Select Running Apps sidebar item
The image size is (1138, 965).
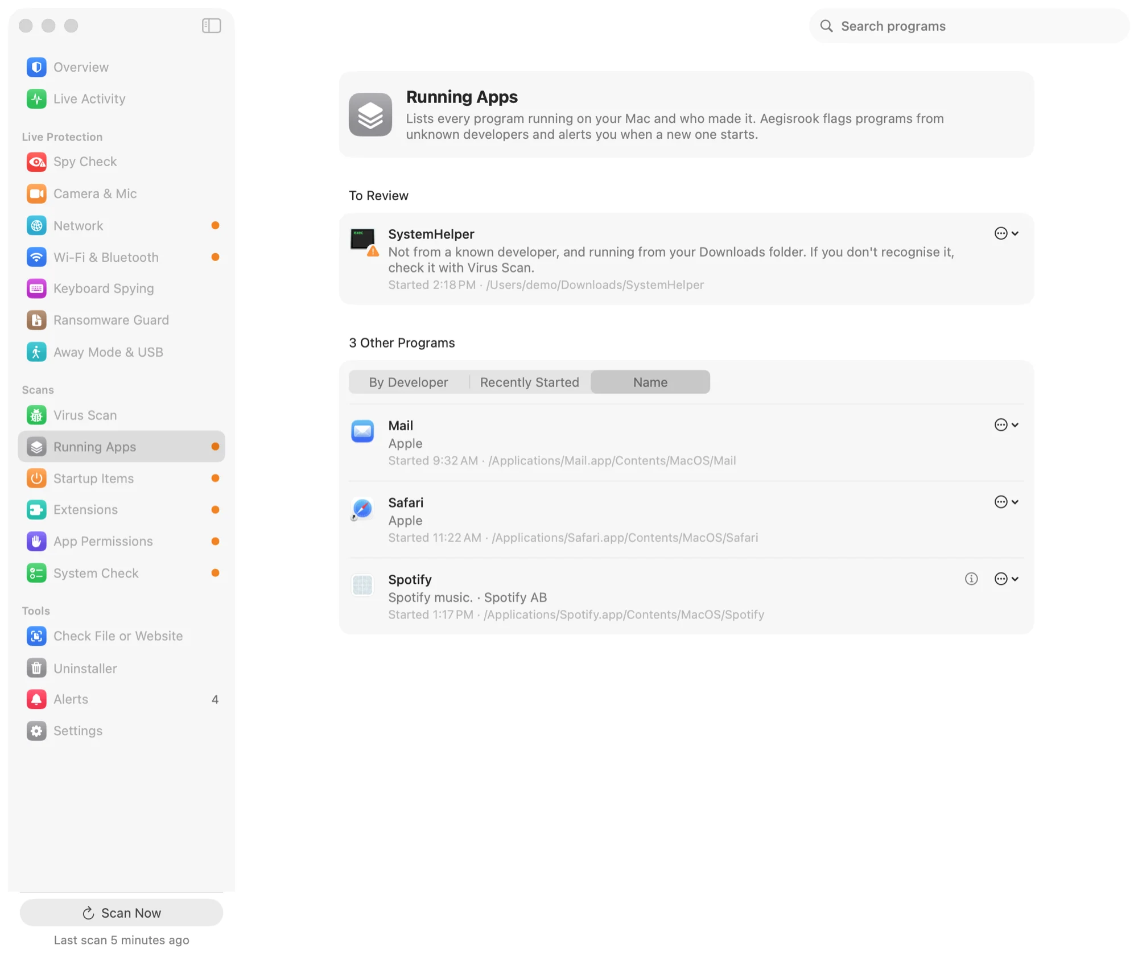click(x=121, y=447)
